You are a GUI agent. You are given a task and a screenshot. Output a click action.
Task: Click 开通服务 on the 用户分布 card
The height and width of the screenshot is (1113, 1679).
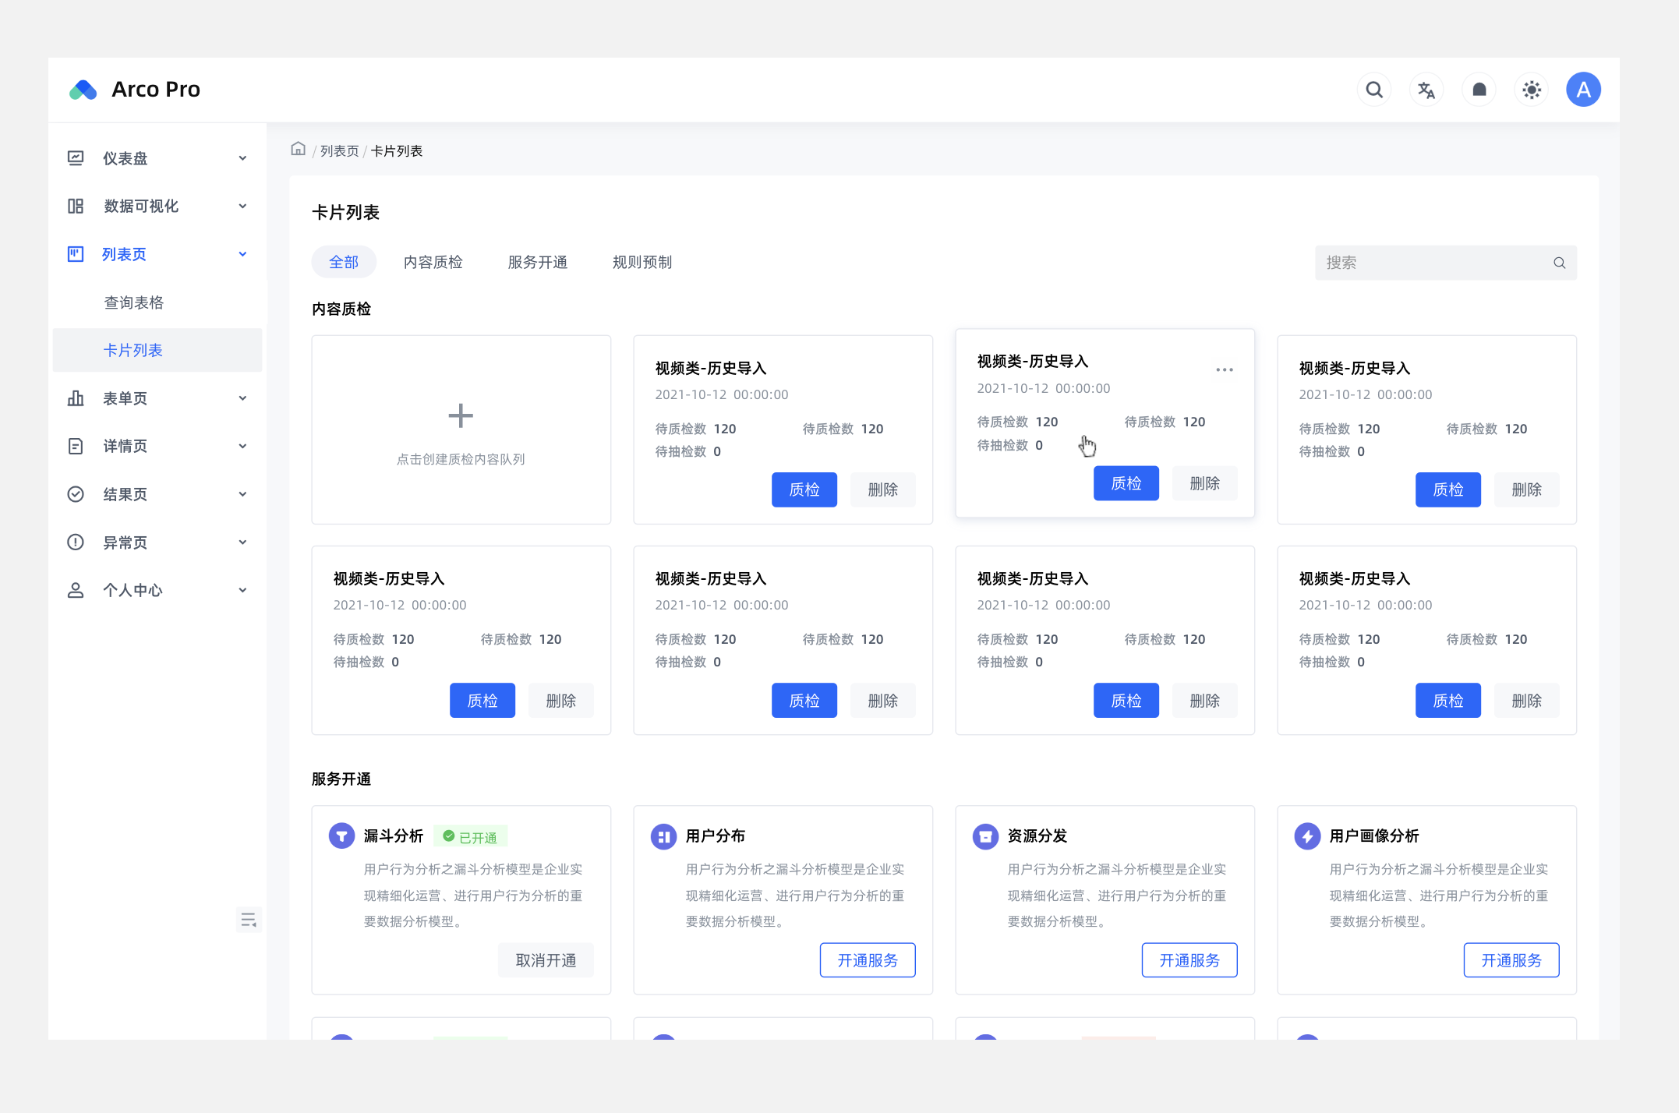click(867, 960)
